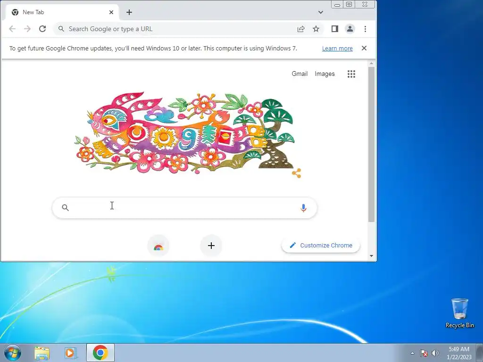This screenshot has height=362, width=483.
Task: Open the Gmail link
Action: pyautogui.click(x=300, y=74)
